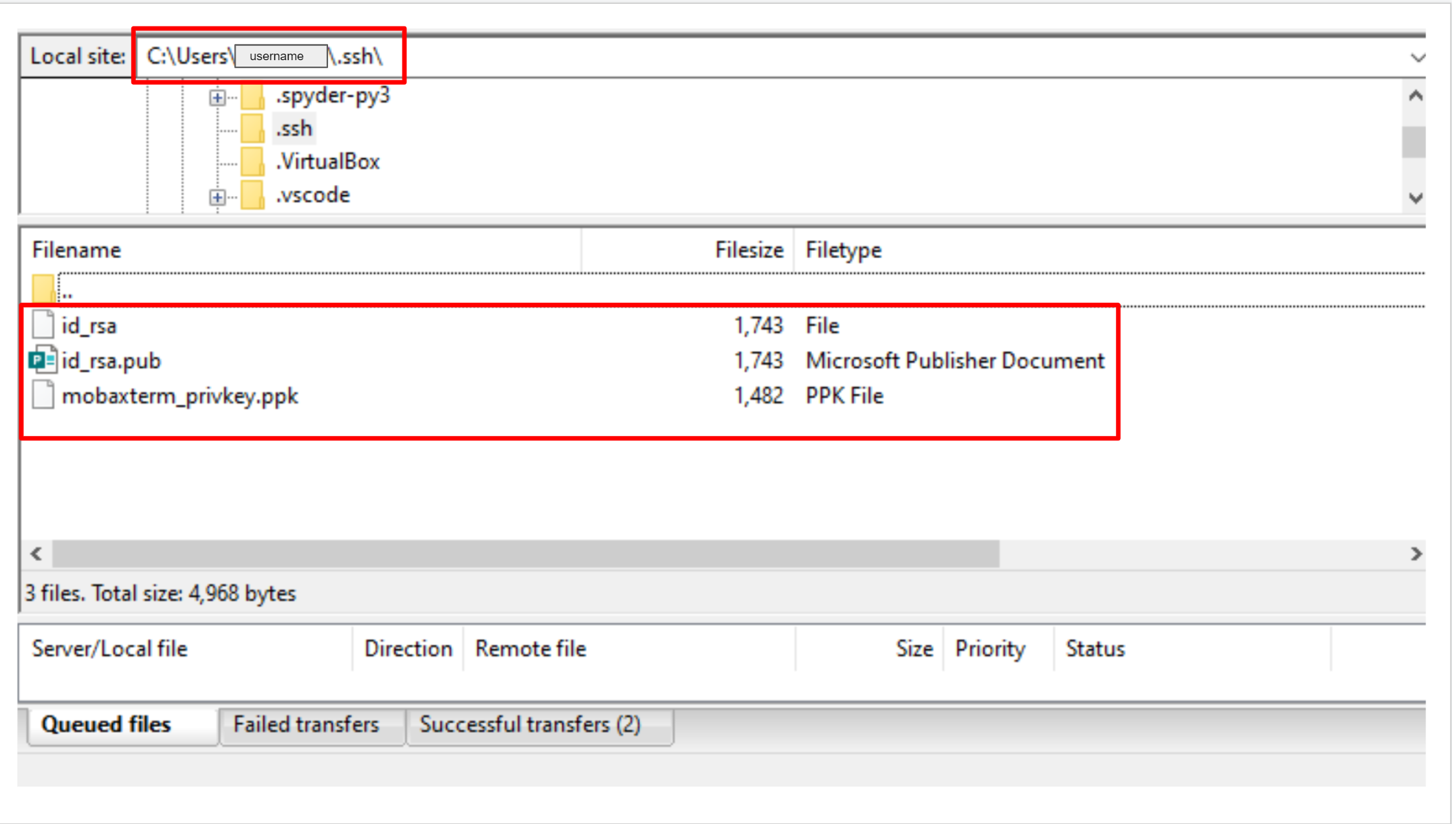Expand the .spyder-py3 tree node
The width and height of the screenshot is (1452, 824).
tap(217, 98)
